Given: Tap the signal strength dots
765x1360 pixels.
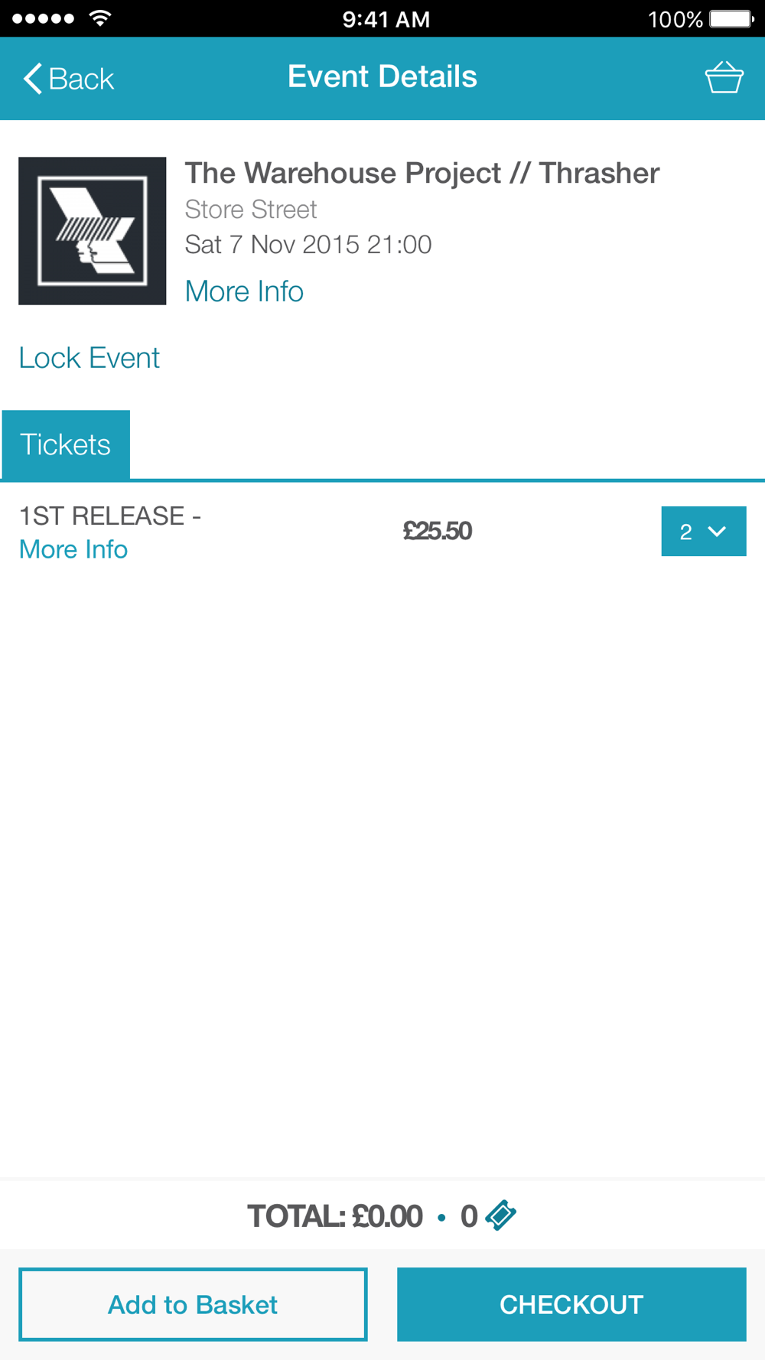Looking at the screenshot, I should (x=44, y=18).
